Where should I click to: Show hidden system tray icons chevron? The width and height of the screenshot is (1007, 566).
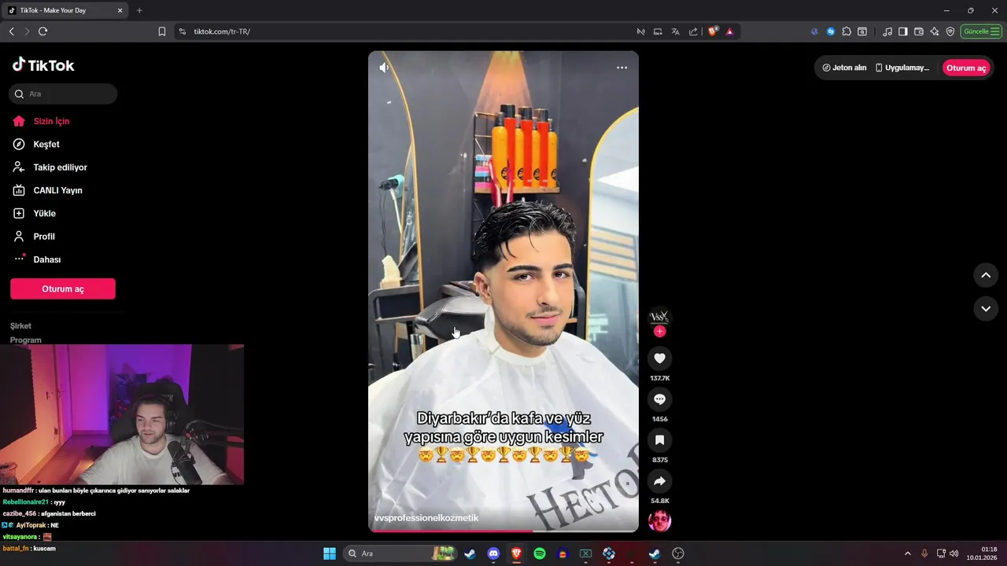(908, 553)
